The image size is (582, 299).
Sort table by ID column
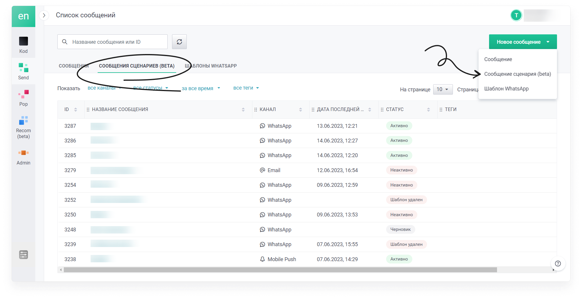click(x=76, y=110)
